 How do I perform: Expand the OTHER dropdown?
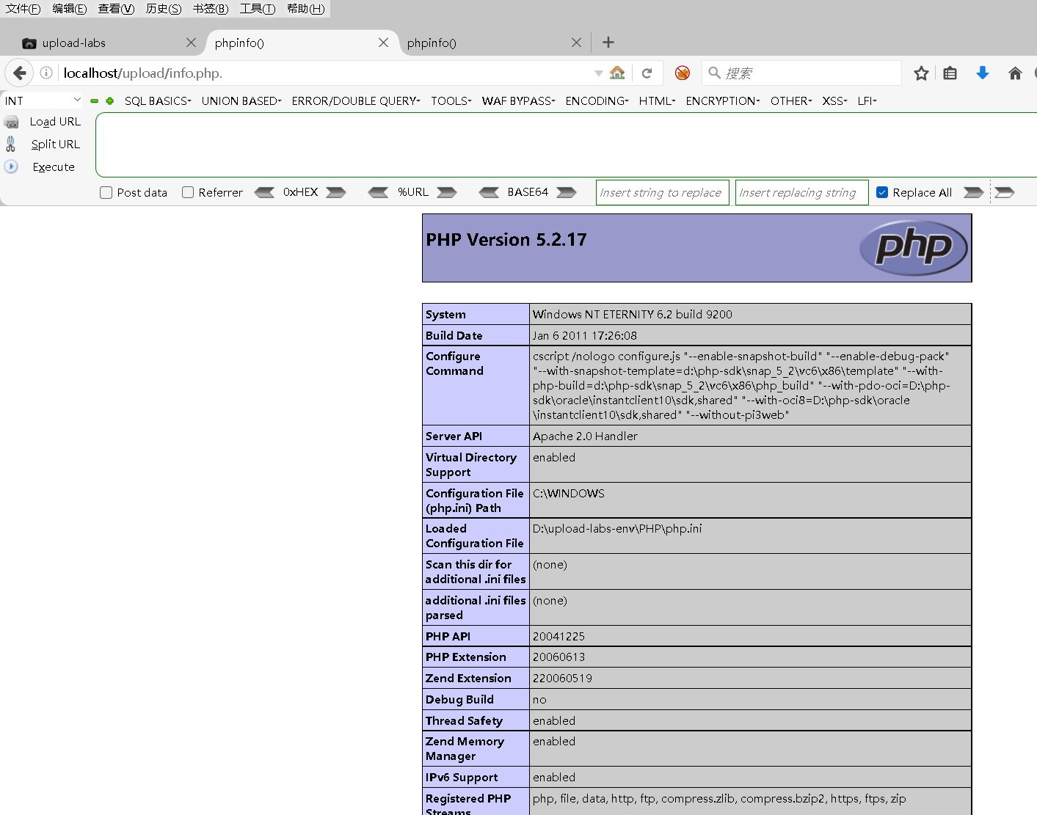click(791, 101)
